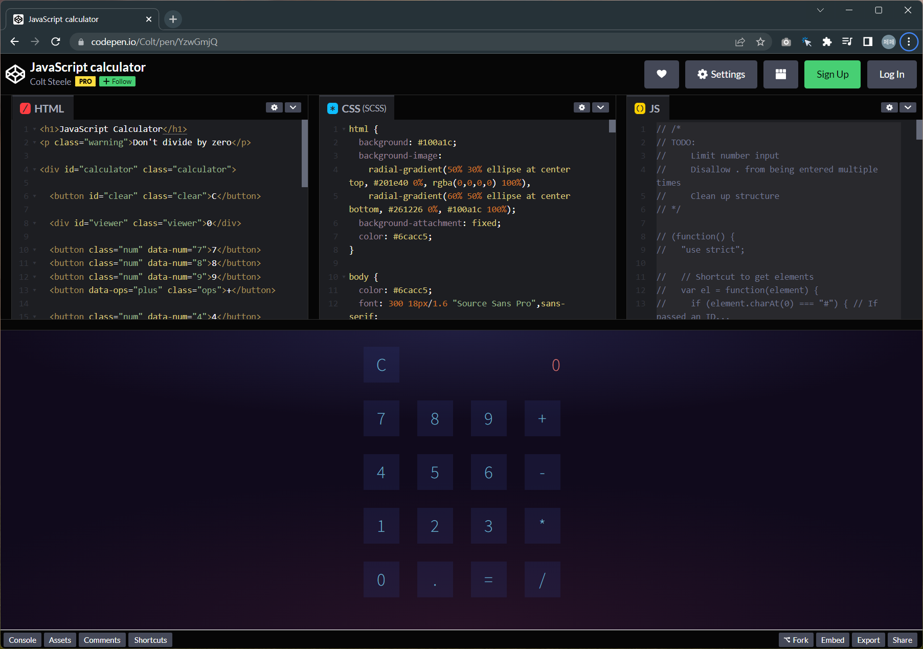Click calculator multiply operator

pyautogui.click(x=543, y=526)
